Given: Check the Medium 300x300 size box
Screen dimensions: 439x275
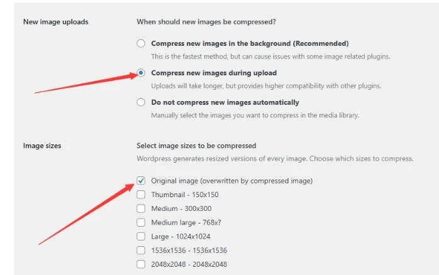Looking at the screenshot, I should (x=141, y=208).
